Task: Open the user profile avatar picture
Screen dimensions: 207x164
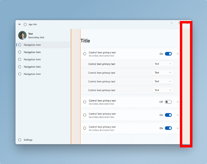Action: pyautogui.click(x=22, y=35)
